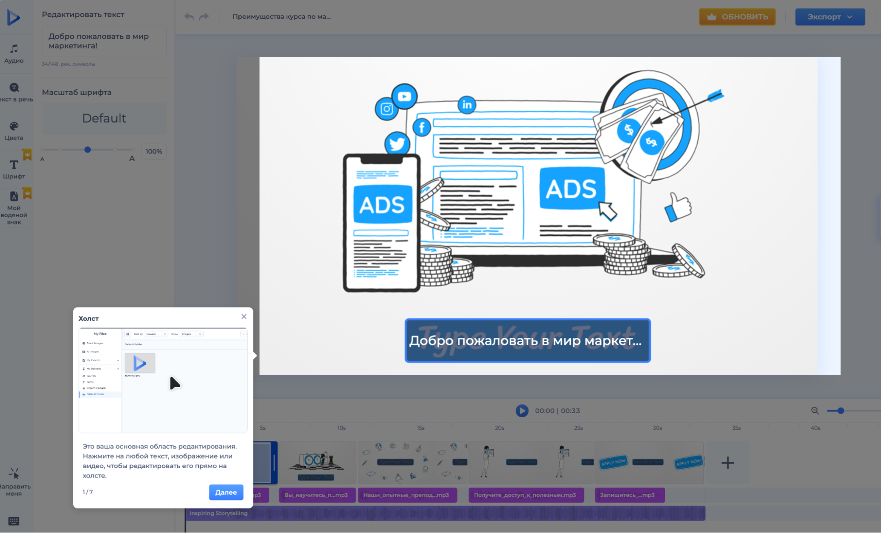Image resolution: width=881 pixels, height=533 pixels.
Task: Open keyboard shortcuts icon at sidebar bottom
Action: pyautogui.click(x=14, y=521)
